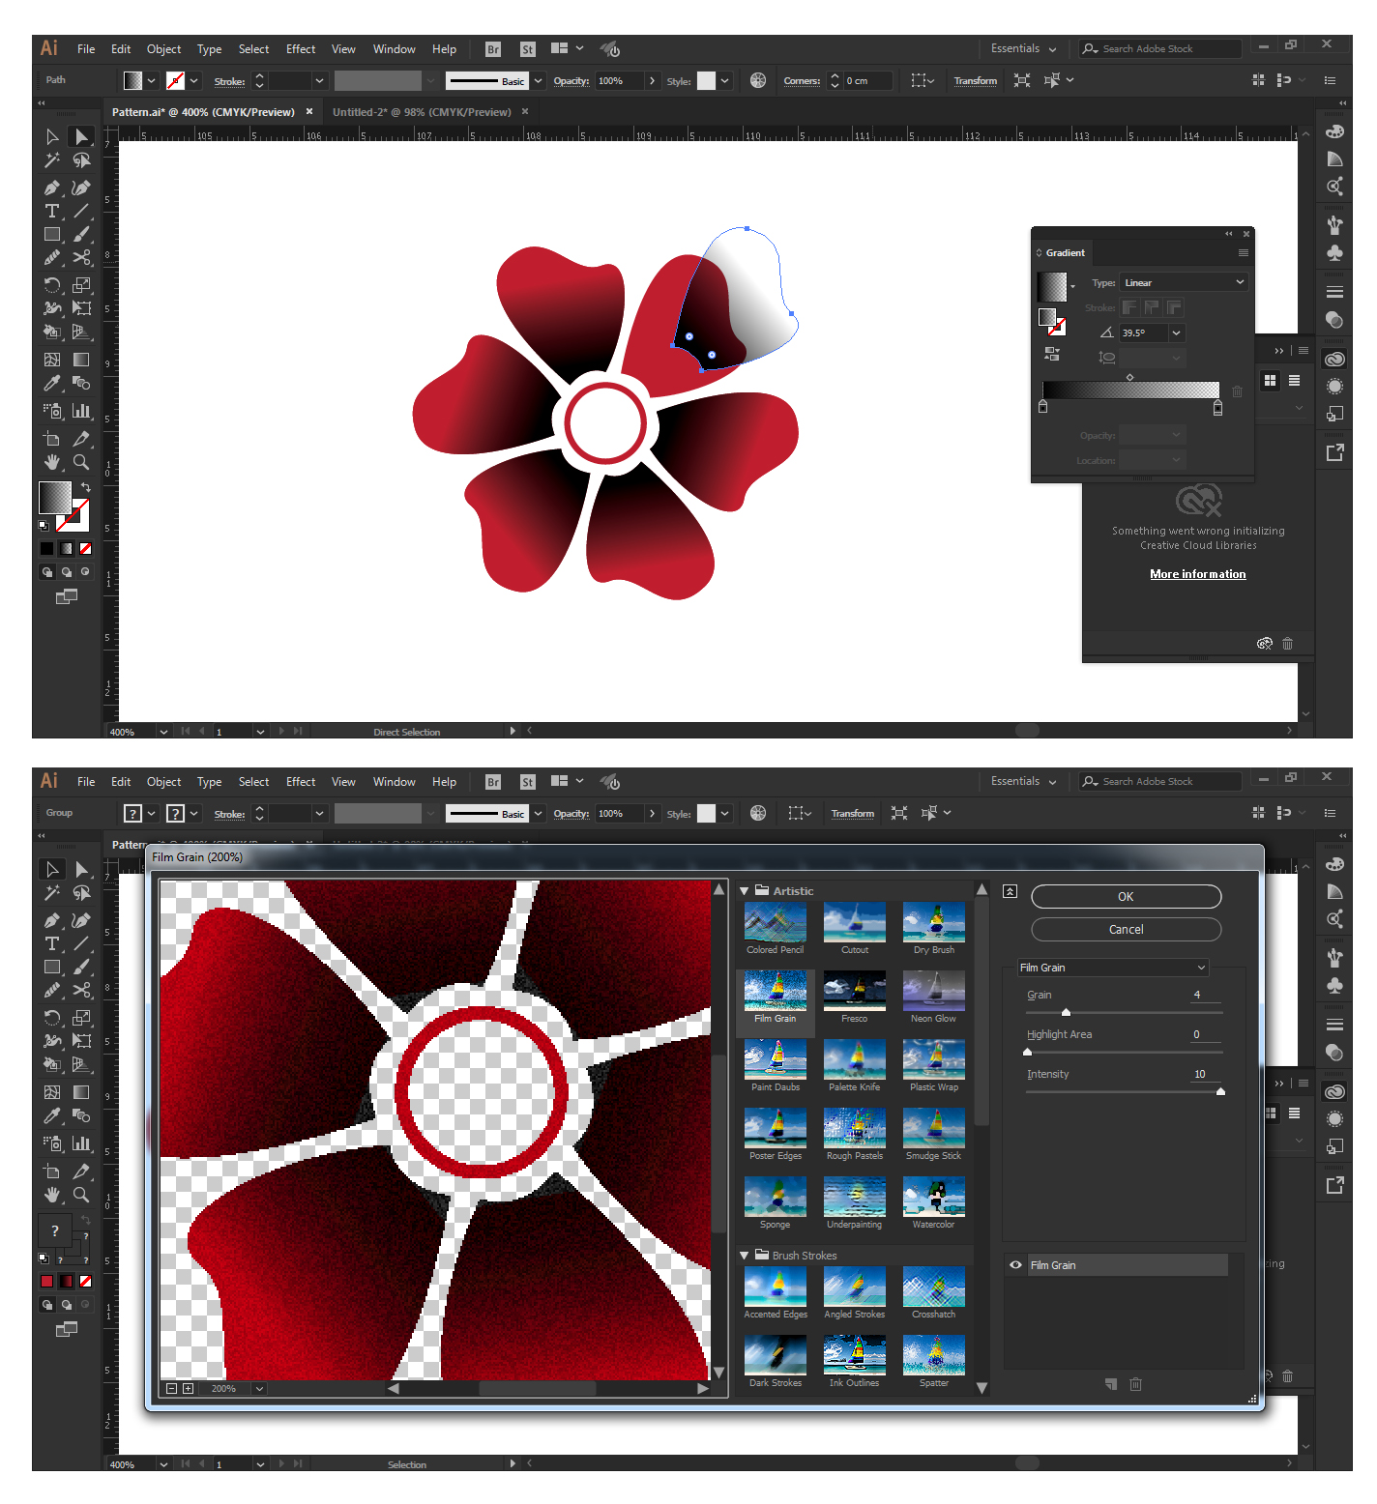
Task: Open the Symbols panel icon in upper window dock
Action: click(x=1335, y=253)
